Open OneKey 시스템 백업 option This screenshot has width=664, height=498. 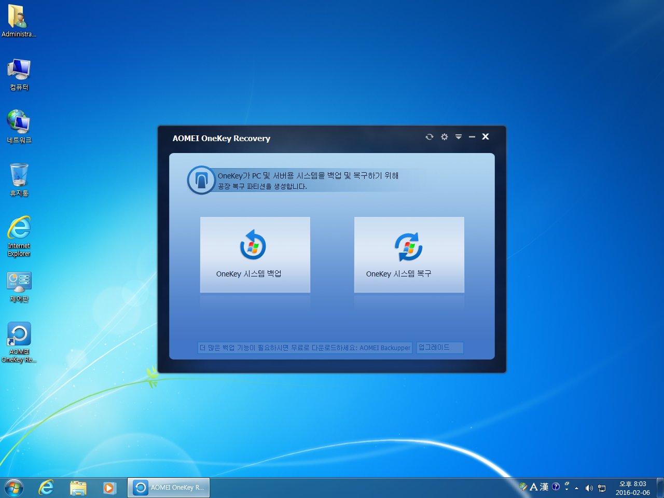pyautogui.click(x=255, y=255)
